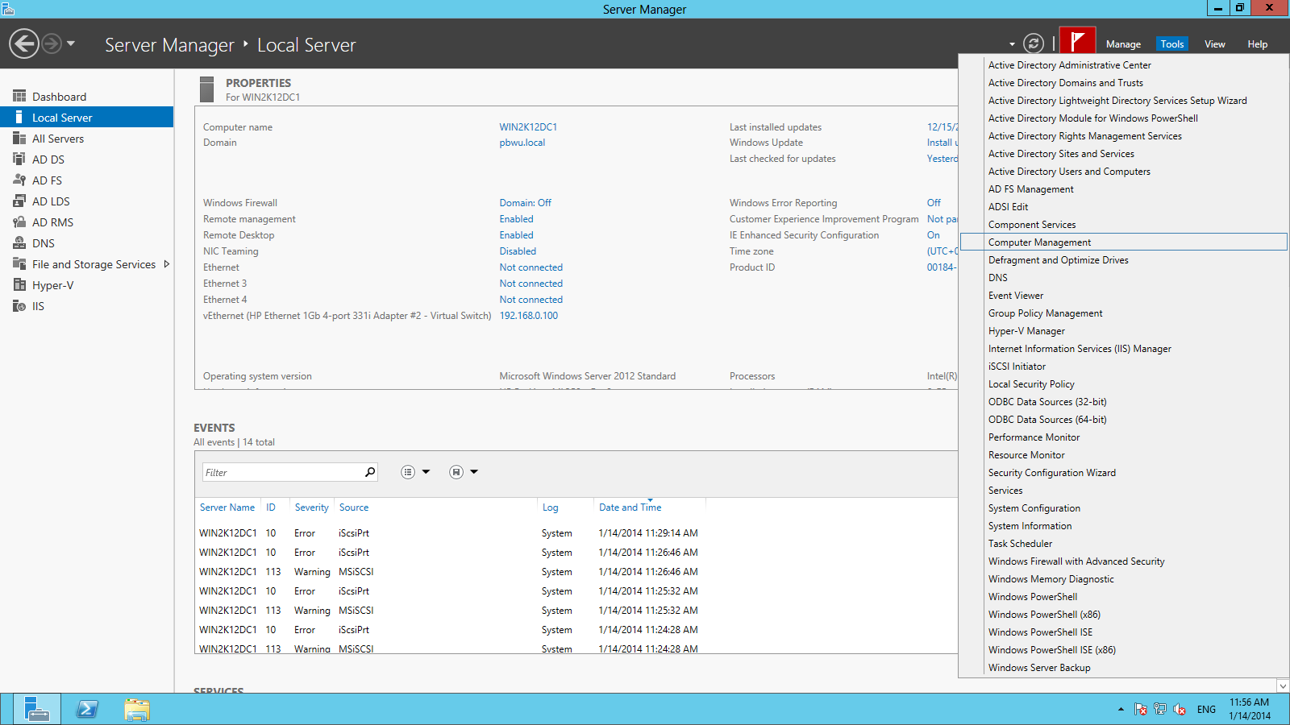The height and width of the screenshot is (725, 1290).
Task: Click Server Manager taskbar icon
Action: (x=37, y=709)
